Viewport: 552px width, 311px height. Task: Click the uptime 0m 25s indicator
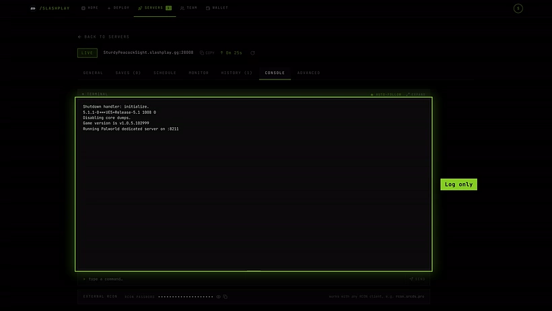(231, 53)
